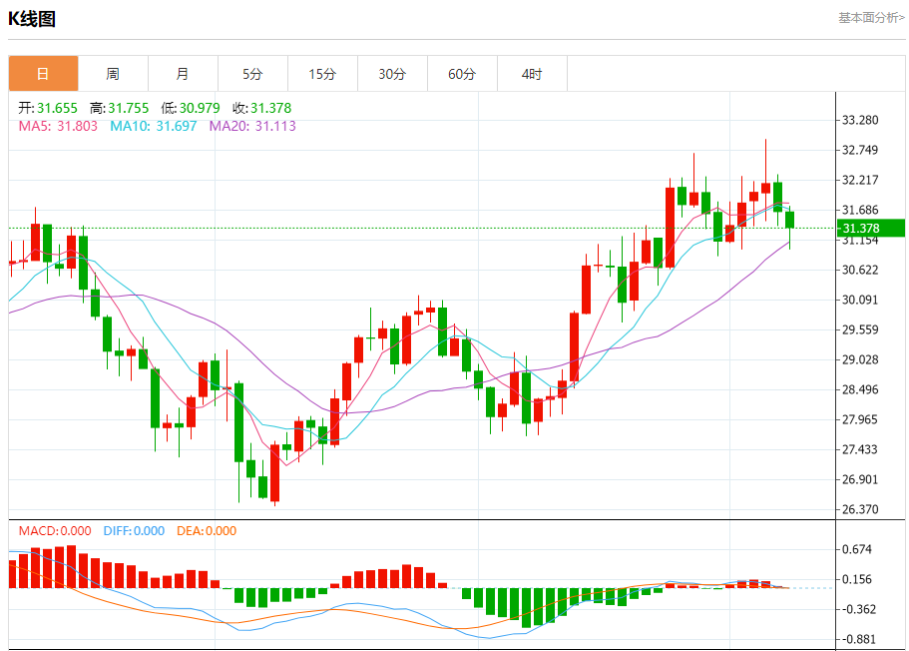Click the 31.686 price axis label
Image resolution: width=909 pixels, height=651 pixels.
click(x=860, y=210)
